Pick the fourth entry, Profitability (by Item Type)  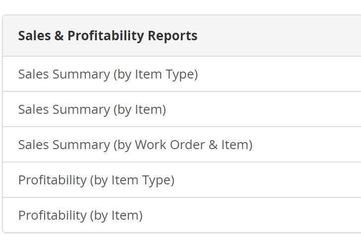182,180
